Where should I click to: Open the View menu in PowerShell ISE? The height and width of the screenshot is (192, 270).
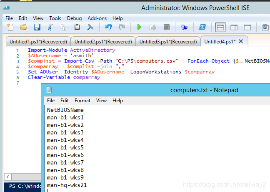[38, 18]
